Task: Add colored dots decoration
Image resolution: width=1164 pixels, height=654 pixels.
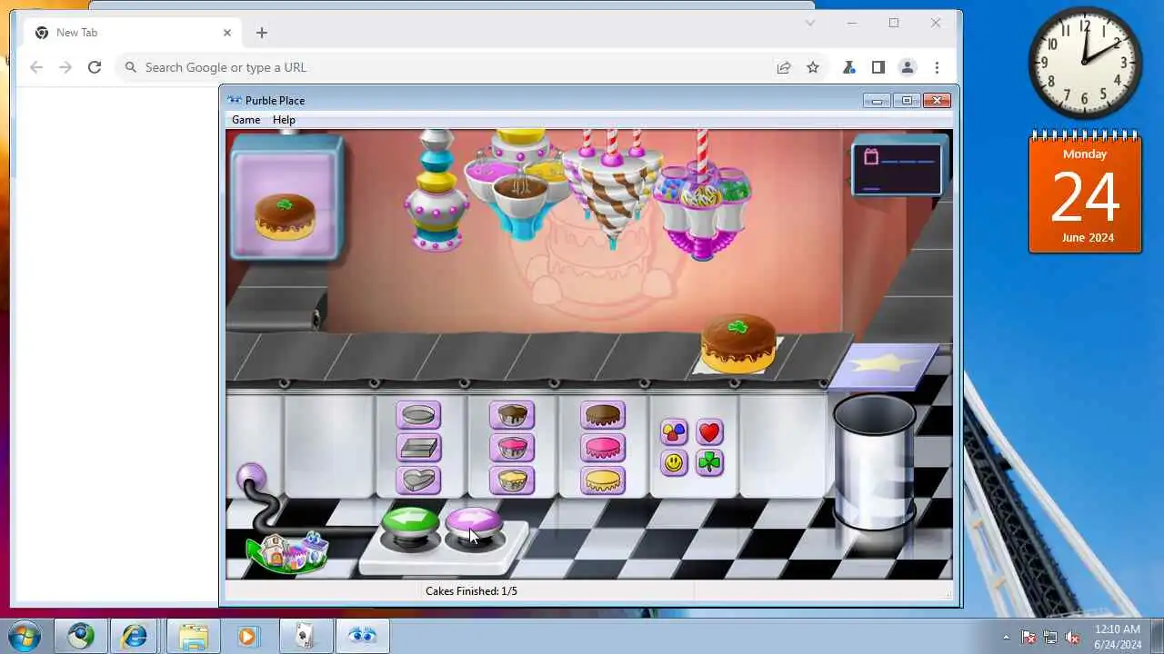Action: (x=674, y=432)
